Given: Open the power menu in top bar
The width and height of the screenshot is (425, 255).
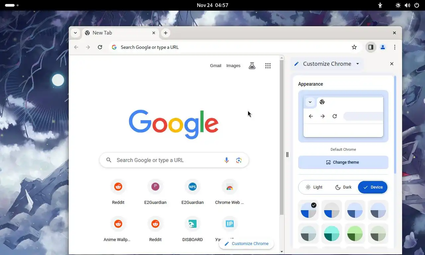Looking at the screenshot, I should [x=417, y=5].
